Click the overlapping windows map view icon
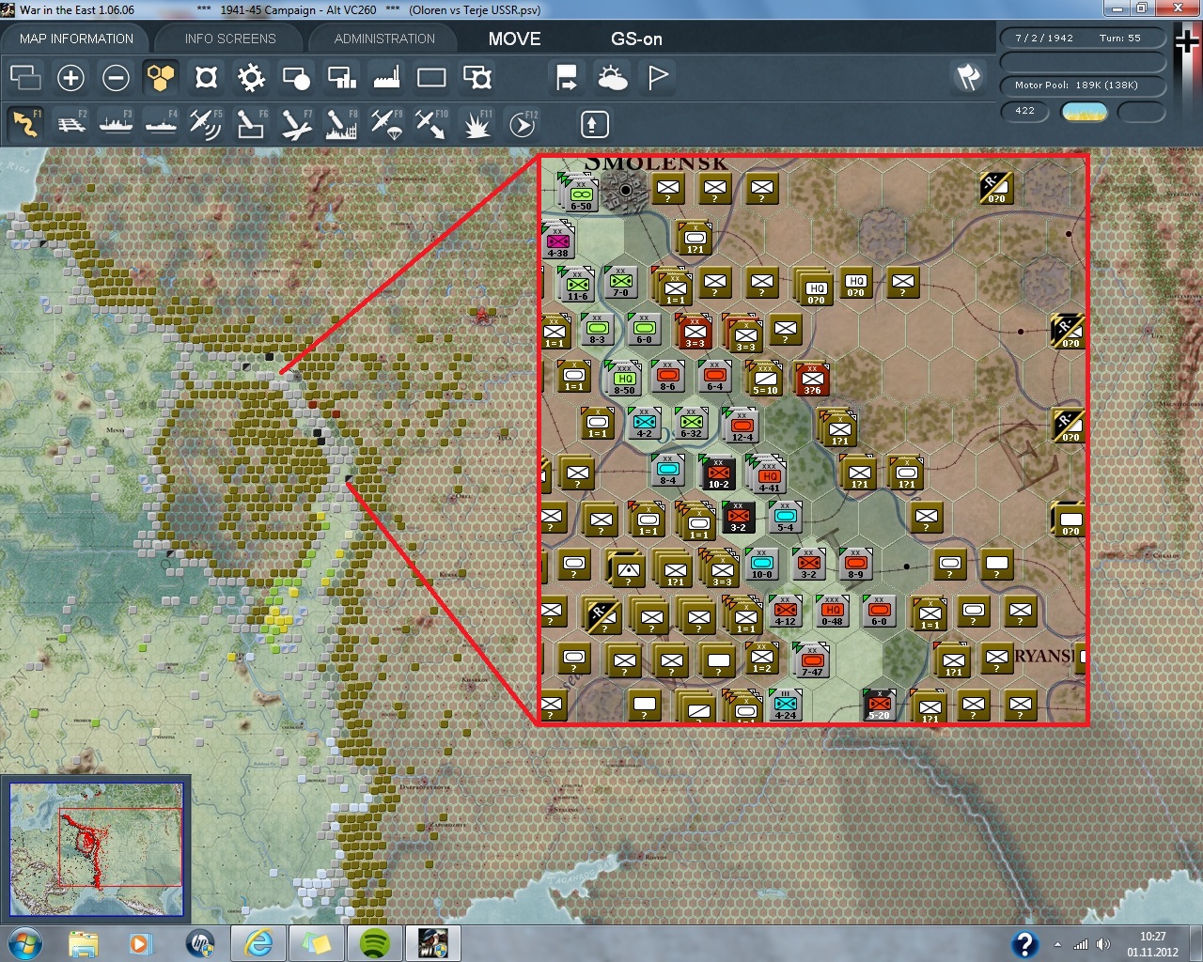 click(x=25, y=77)
